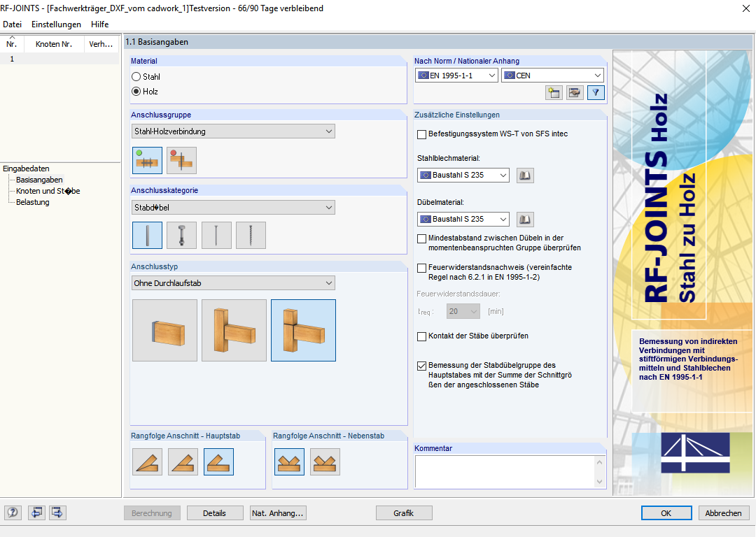Open Stahlblechmaterial library book icon

point(525,176)
